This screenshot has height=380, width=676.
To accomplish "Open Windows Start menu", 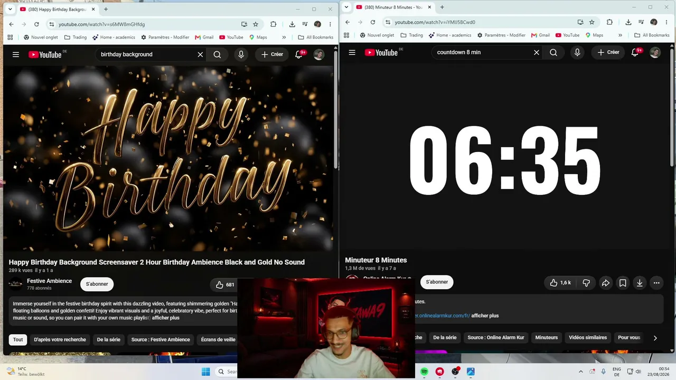I will pos(206,372).
